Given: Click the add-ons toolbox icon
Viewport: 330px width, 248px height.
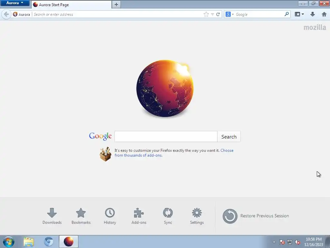Looking at the screenshot, I should tap(105, 154).
